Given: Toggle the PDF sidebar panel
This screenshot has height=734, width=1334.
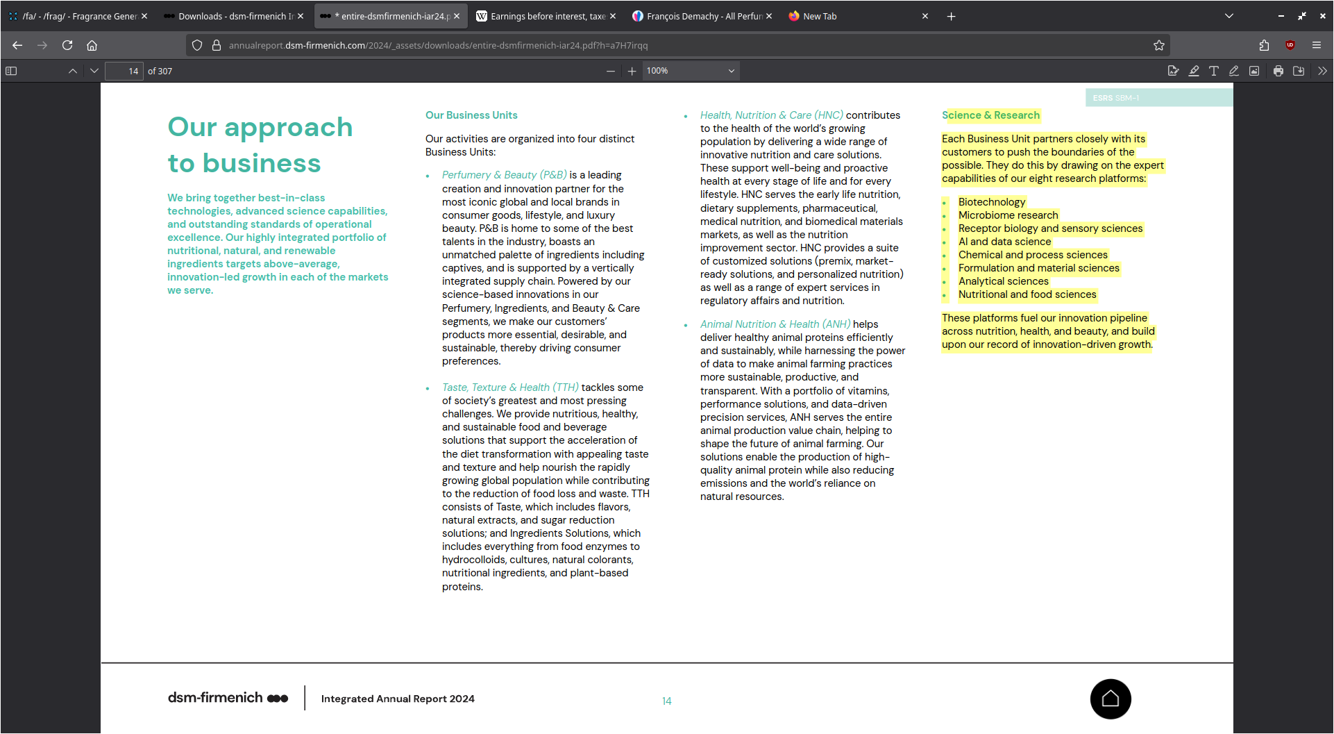Looking at the screenshot, I should [x=11, y=71].
